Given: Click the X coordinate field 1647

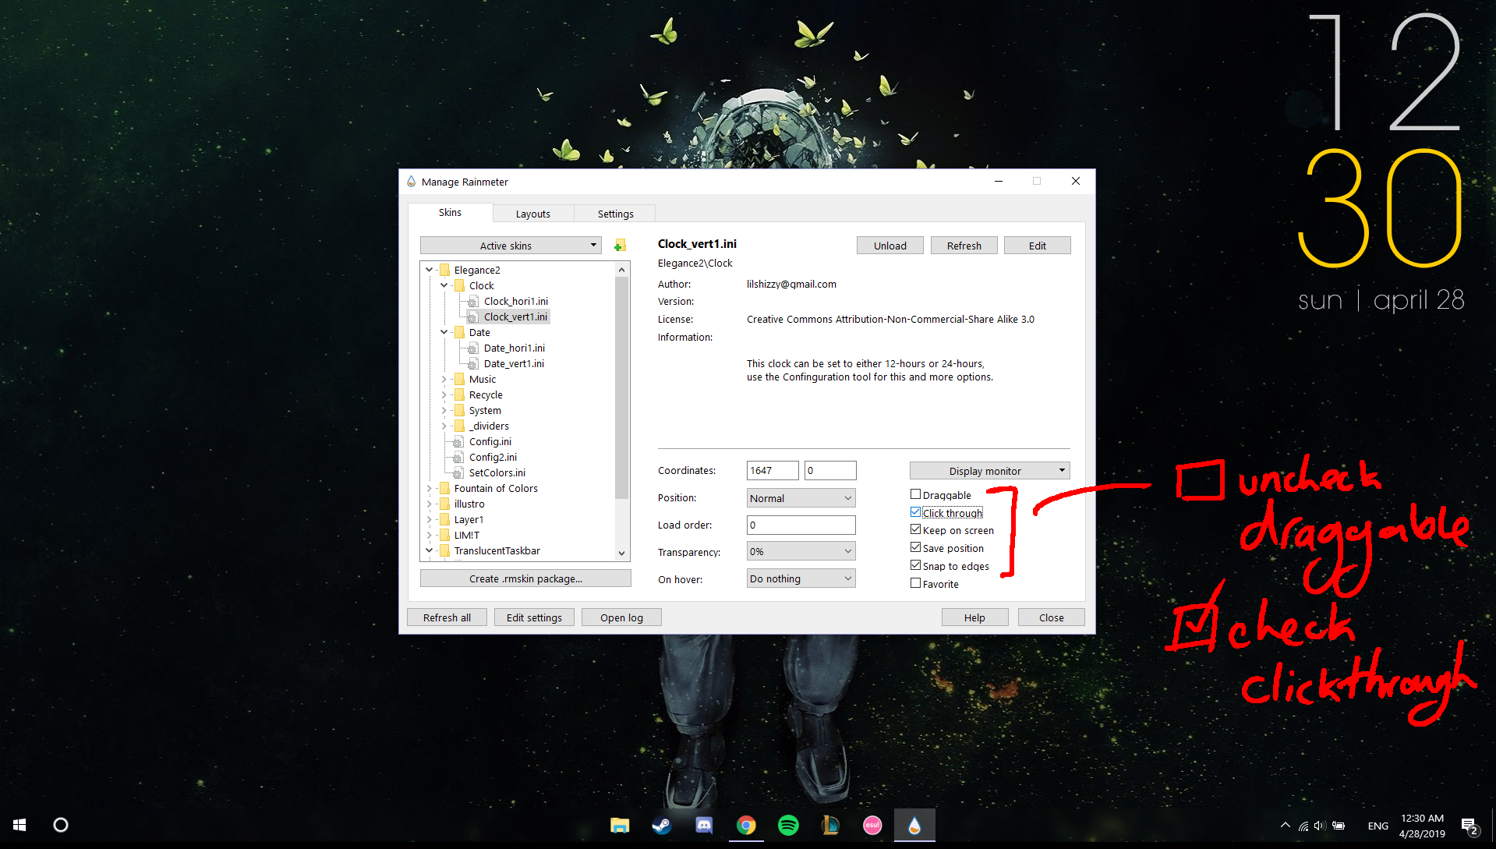Looking at the screenshot, I should tap(773, 470).
